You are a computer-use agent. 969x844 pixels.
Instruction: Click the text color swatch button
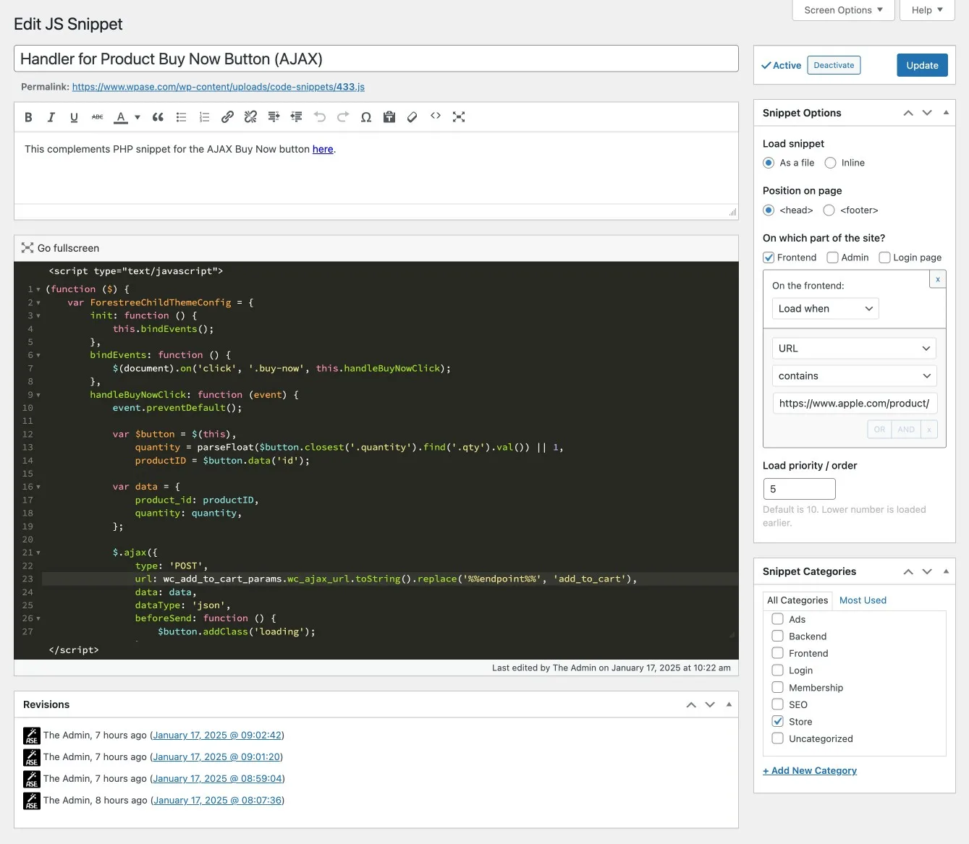121,117
